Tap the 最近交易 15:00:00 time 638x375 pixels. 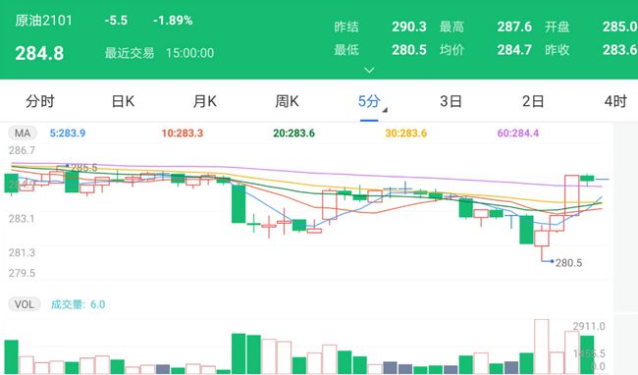pyautogui.click(x=159, y=53)
